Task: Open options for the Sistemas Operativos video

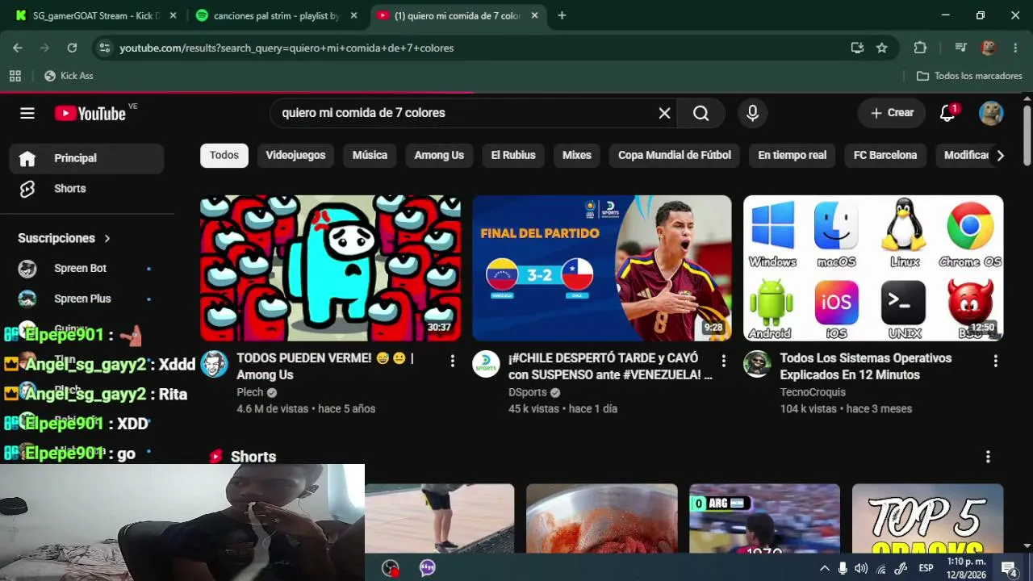Action: point(996,361)
